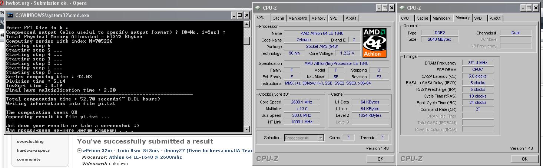Click the Code Name field showing Orleans
This screenshot has height=168, width=543.
pyautogui.click(x=304, y=40)
